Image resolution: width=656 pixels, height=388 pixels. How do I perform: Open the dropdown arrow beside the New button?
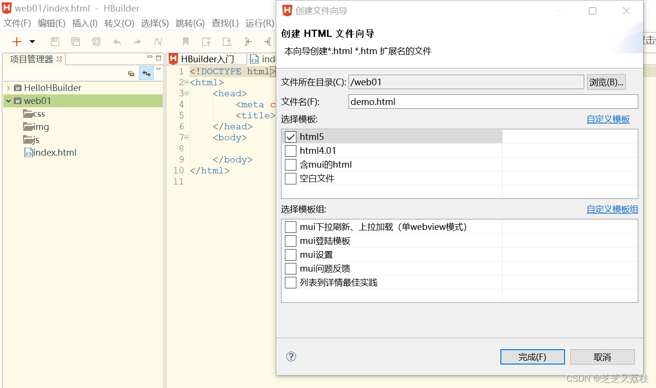(x=32, y=42)
